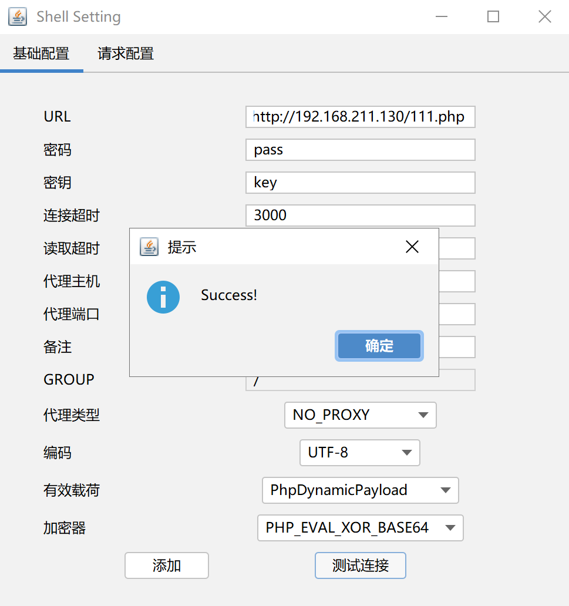This screenshot has width=569, height=606.
Task: Click the 密码 field containing pass
Action: click(360, 150)
